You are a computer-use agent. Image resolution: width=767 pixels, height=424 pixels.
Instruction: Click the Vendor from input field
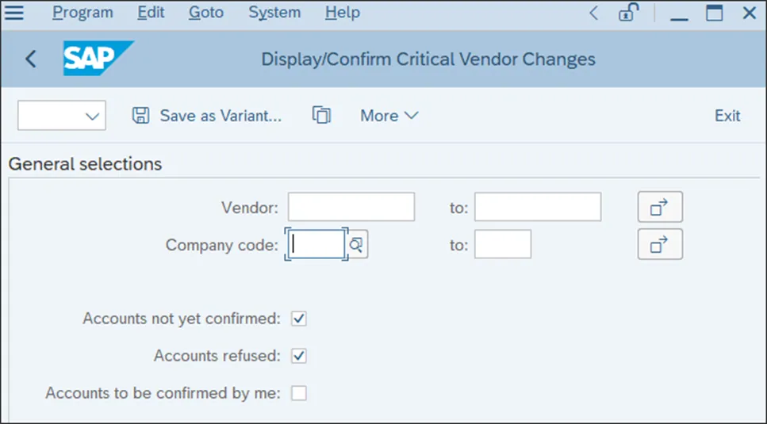click(351, 208)
